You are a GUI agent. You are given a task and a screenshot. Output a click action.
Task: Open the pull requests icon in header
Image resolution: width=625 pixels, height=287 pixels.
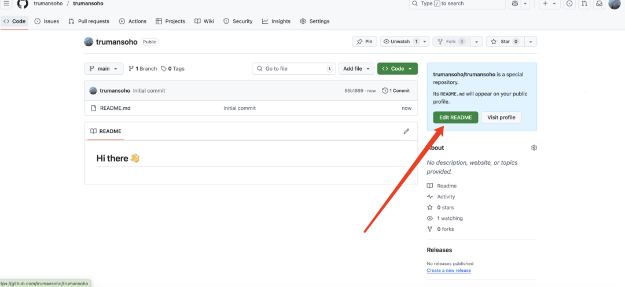point(584,3)
